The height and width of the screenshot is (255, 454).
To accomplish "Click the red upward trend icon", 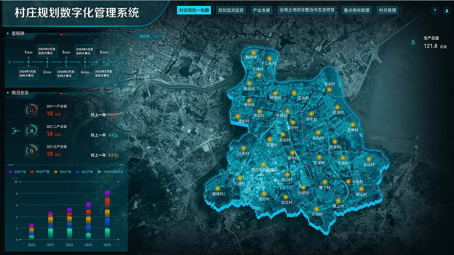I will (x=116, y=115).
